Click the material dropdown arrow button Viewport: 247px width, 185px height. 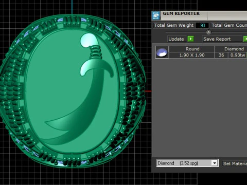[x=215, y=163]
